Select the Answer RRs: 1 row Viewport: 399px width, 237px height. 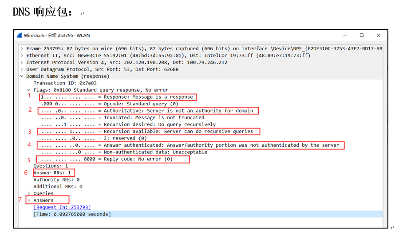(52, 173)
